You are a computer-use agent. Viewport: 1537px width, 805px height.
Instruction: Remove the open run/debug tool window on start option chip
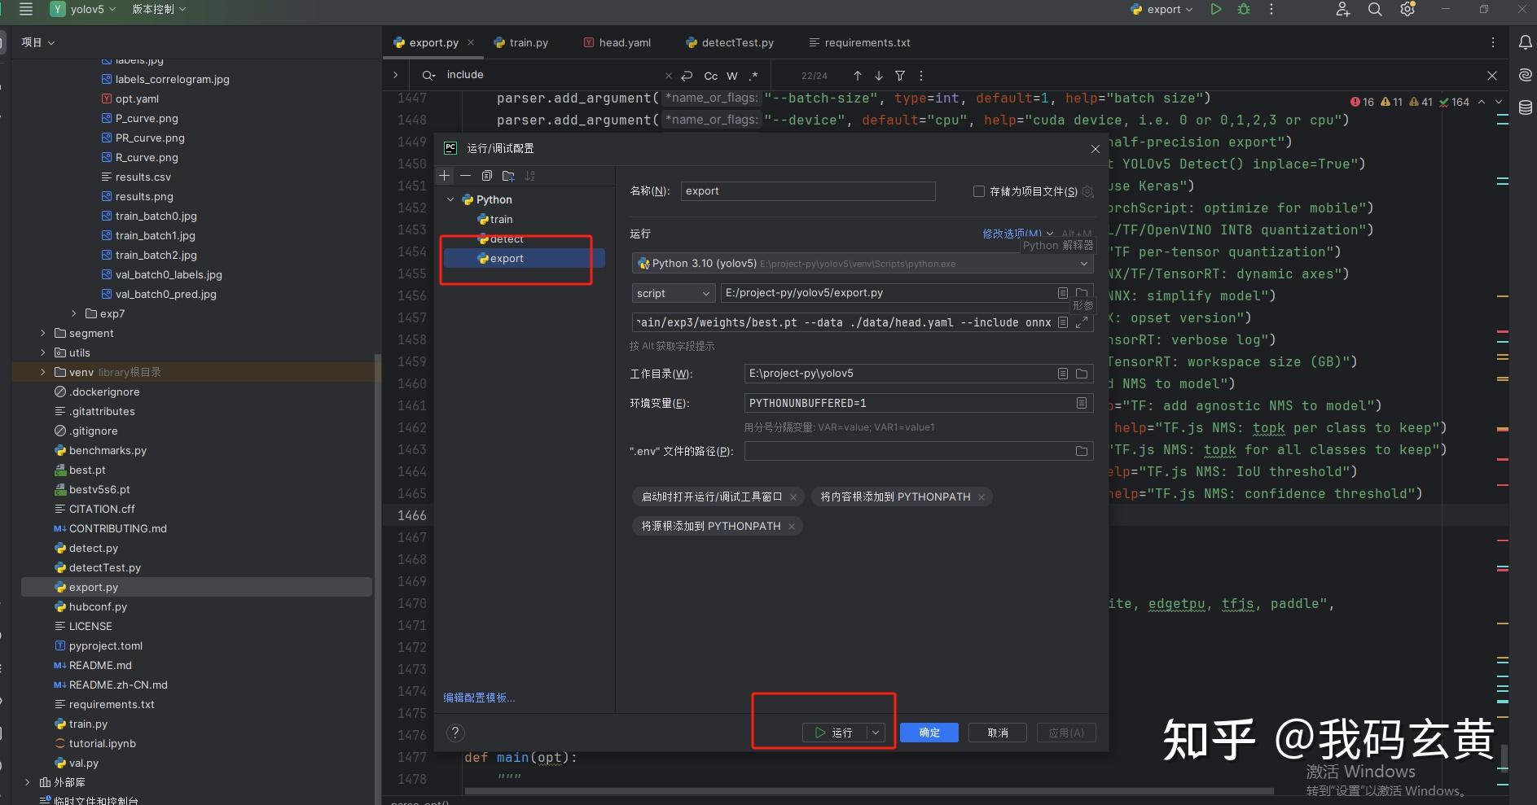[793, 497]
